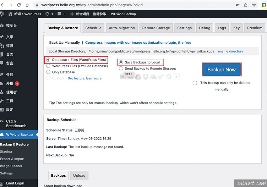Tick backup can only be deleted manually
This screenshot has width=267, height=187.
[x=195, y=83]
